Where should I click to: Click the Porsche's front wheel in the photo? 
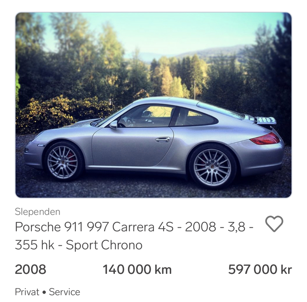pos(63,162)
